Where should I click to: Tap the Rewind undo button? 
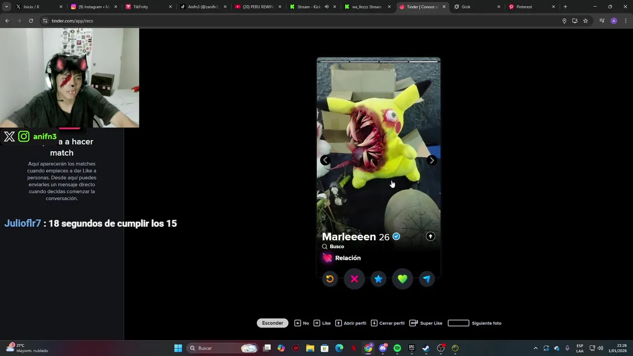click(x=330, y=279)
